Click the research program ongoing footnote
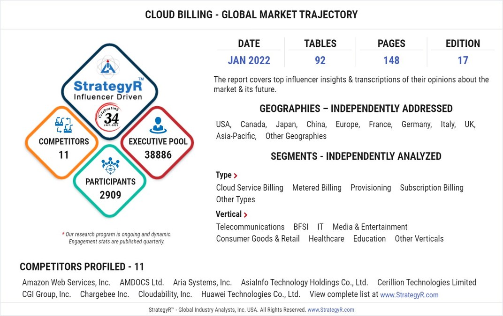 [x=116, y=238]
